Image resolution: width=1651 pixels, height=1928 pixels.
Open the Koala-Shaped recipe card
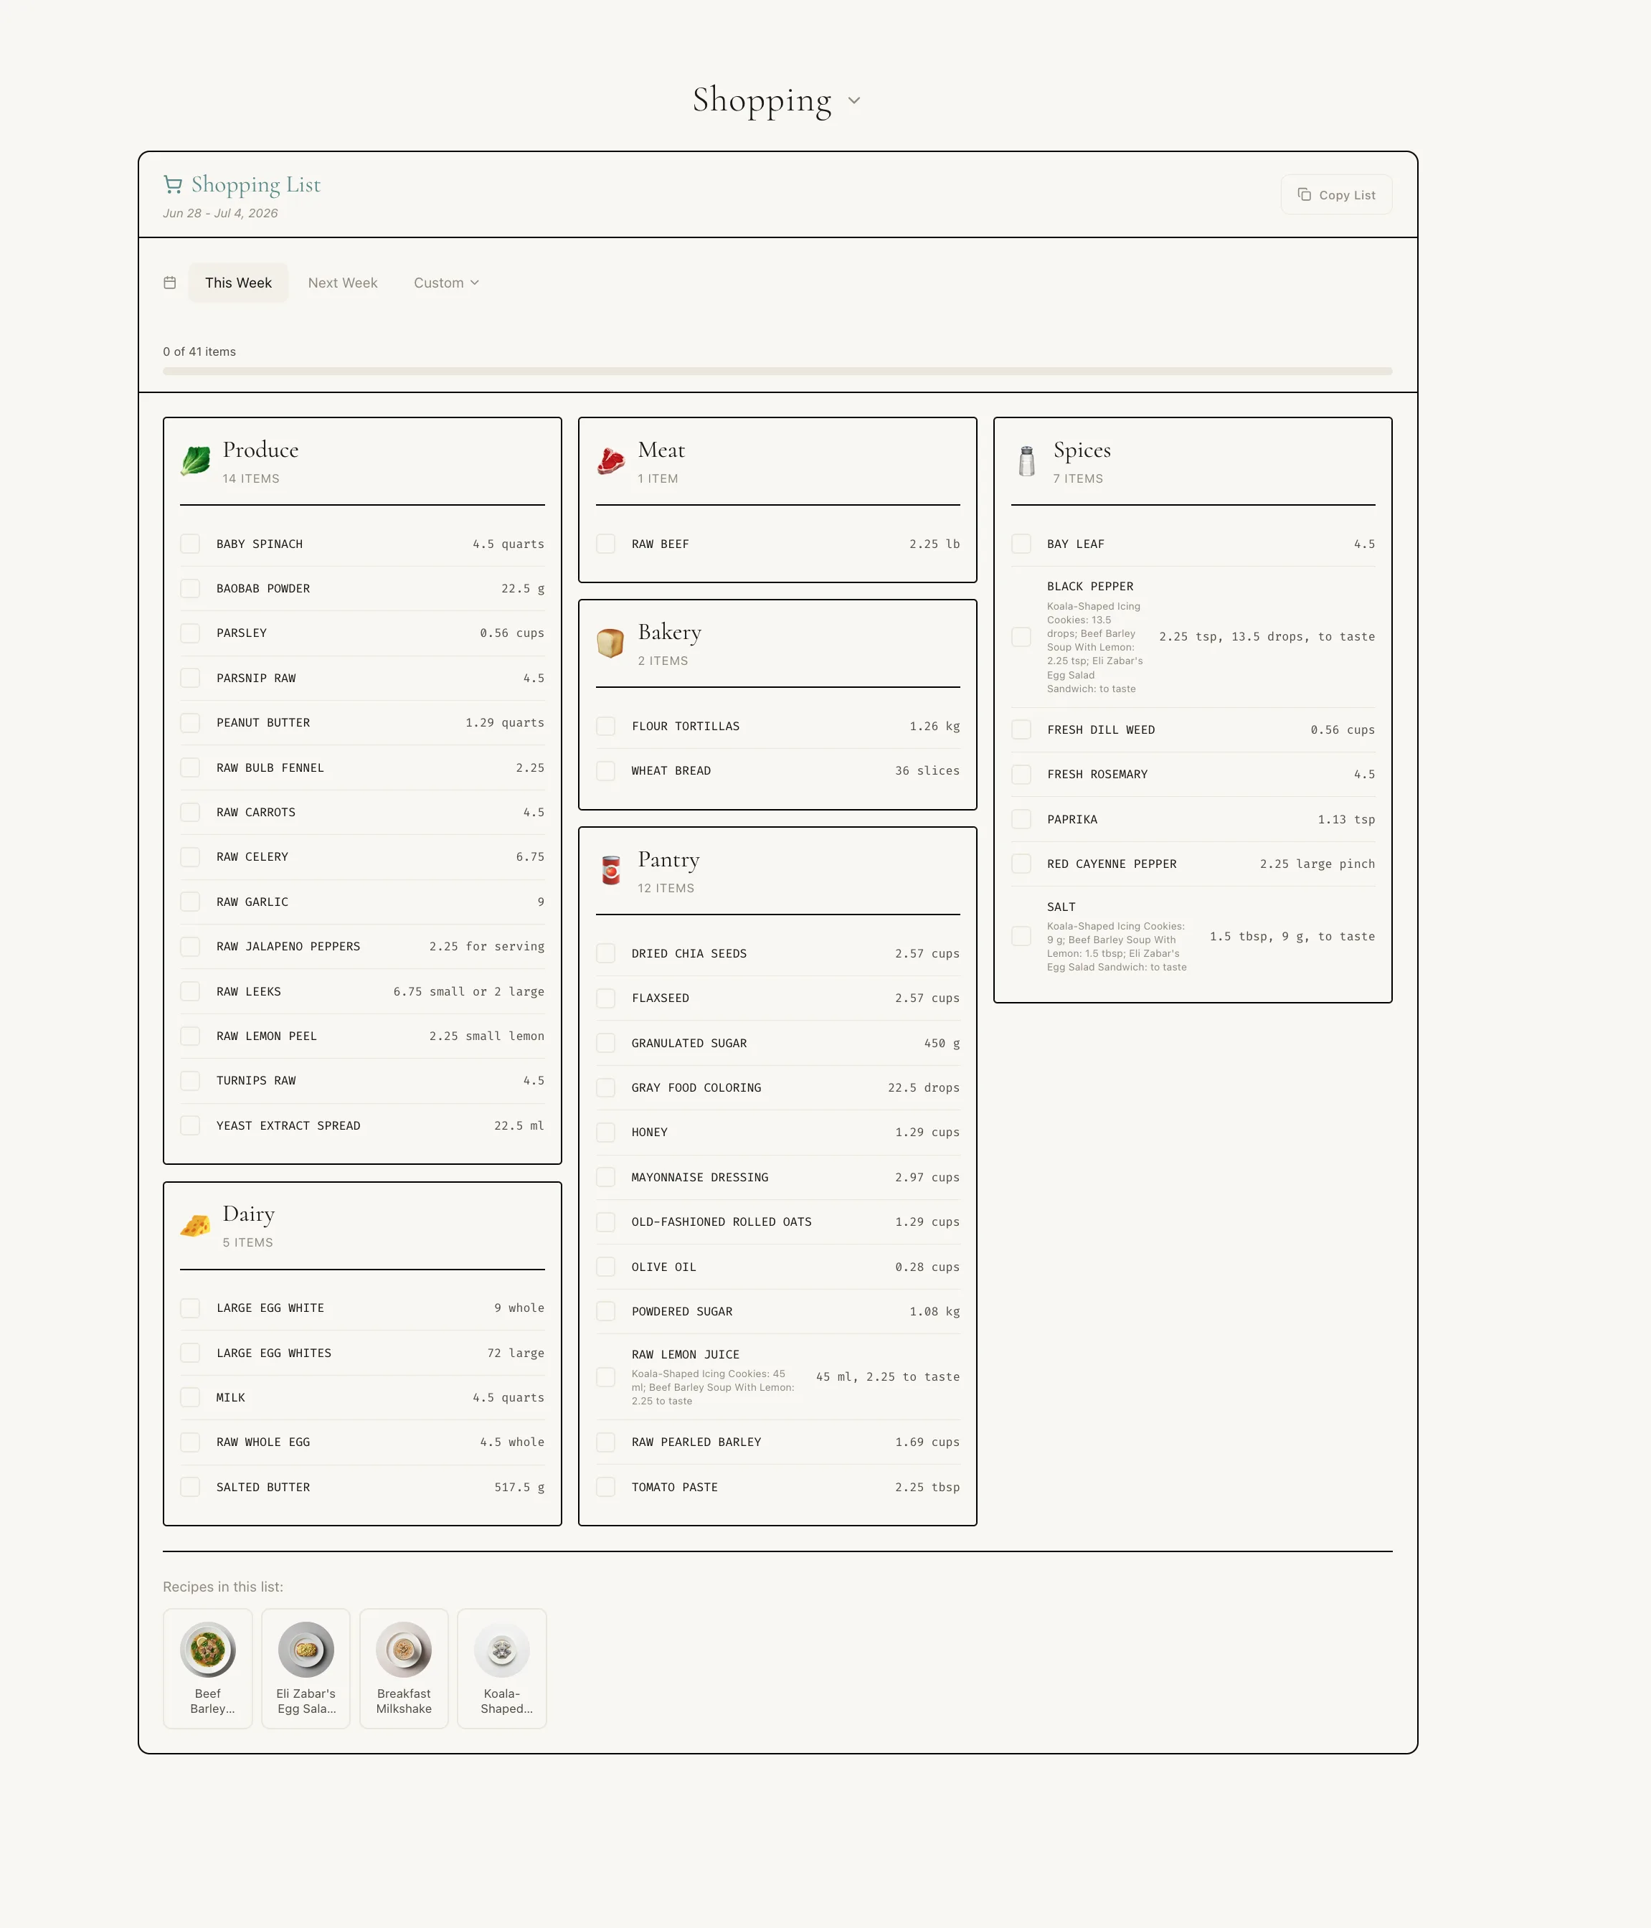point(503,1668)
